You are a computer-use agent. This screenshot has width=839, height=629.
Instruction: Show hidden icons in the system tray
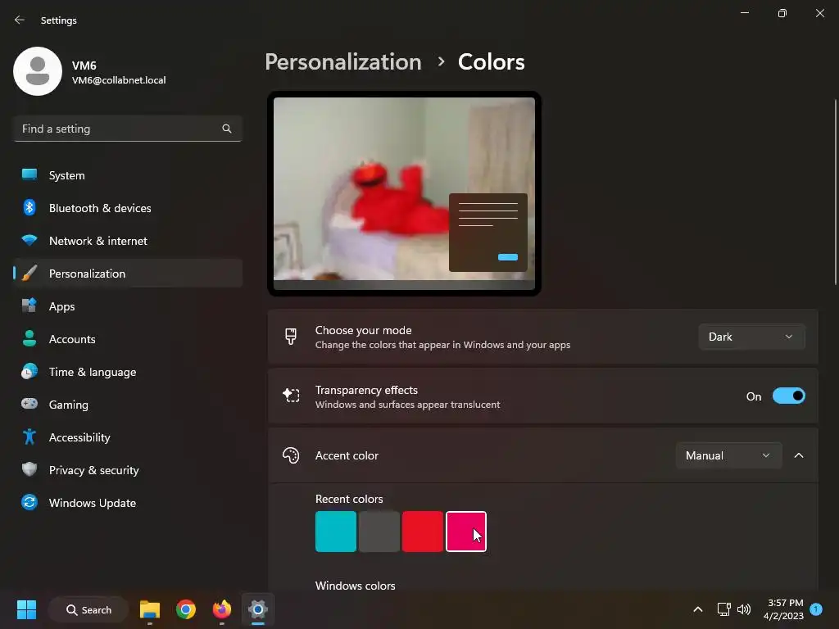(x=698, y=609)
